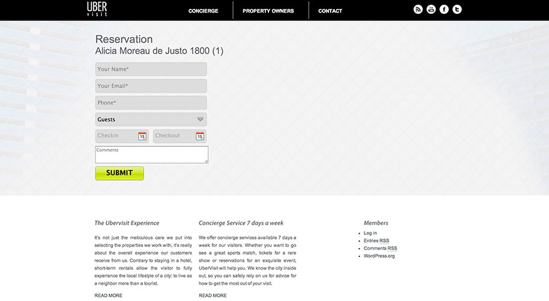Follow the Log in link
The height and width of the screenshot is (301, 549).
370,233
